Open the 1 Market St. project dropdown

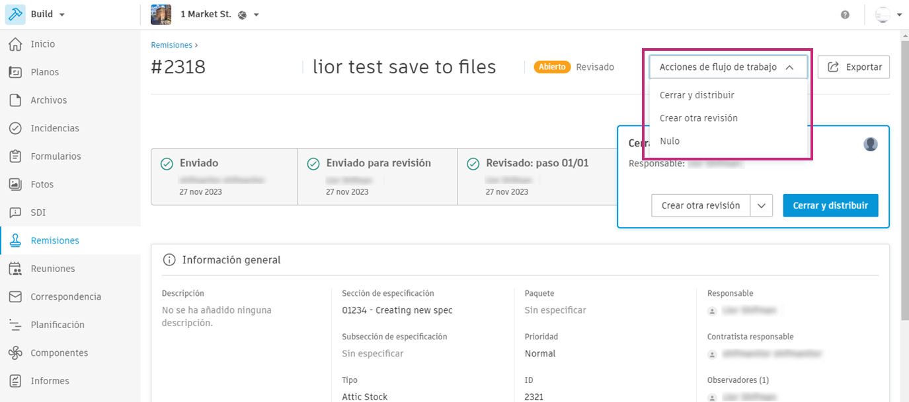pyautogui.click(x=257, y=15)
